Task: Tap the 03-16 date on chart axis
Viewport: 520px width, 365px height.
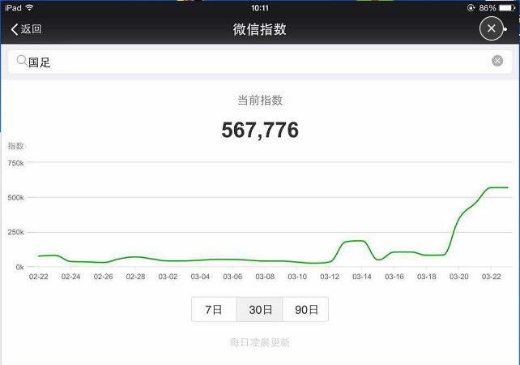Action: pyautogui.click(x=394, y=277)
